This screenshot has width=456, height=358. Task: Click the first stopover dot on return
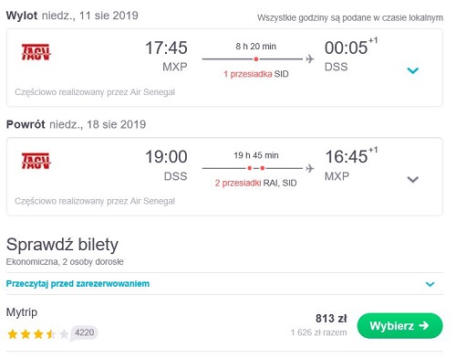[250, 168]
